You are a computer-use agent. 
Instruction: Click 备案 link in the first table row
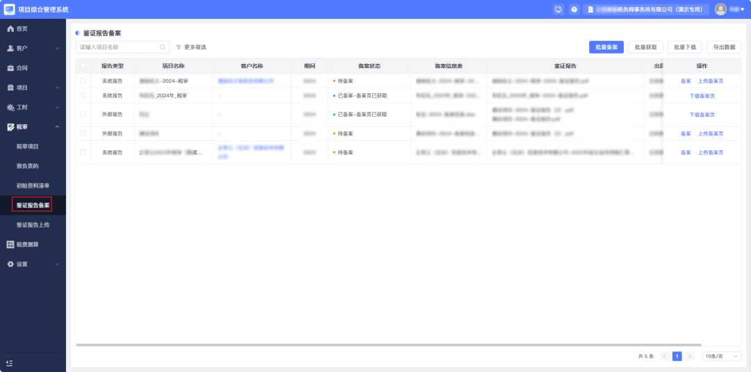pyautogui.click(x=686, y=81)
